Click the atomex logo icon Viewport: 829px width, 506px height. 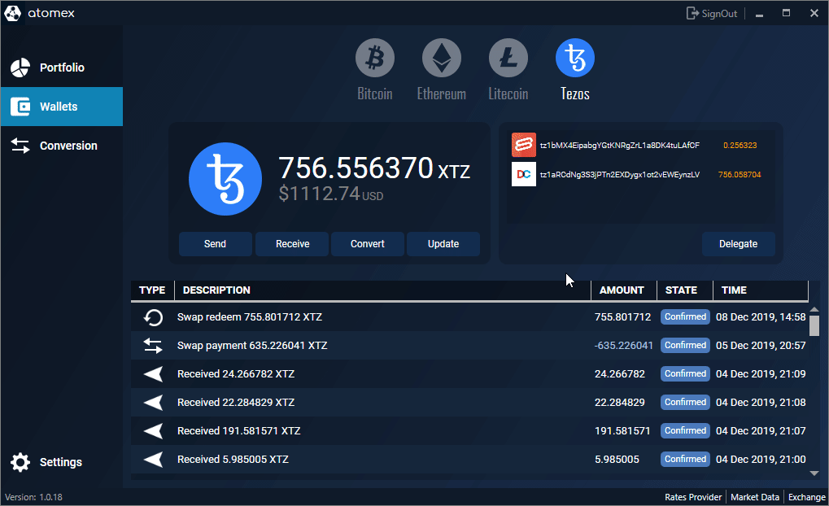[x=14, y=13]
